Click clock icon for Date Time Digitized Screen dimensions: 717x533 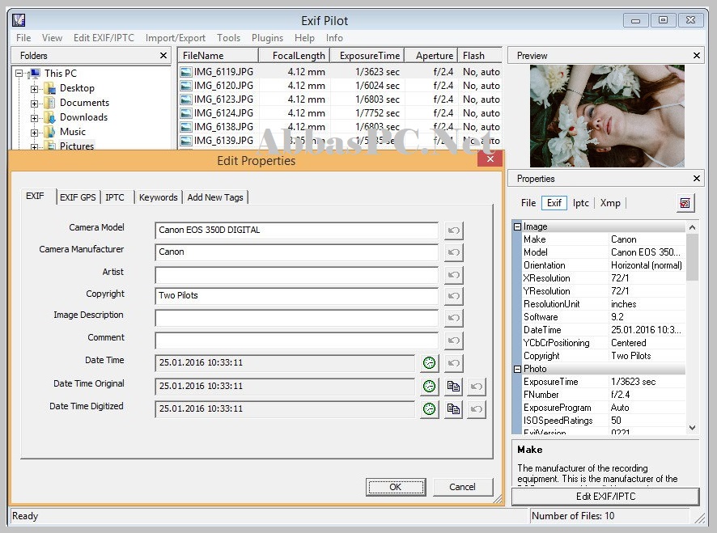point(430,408)
